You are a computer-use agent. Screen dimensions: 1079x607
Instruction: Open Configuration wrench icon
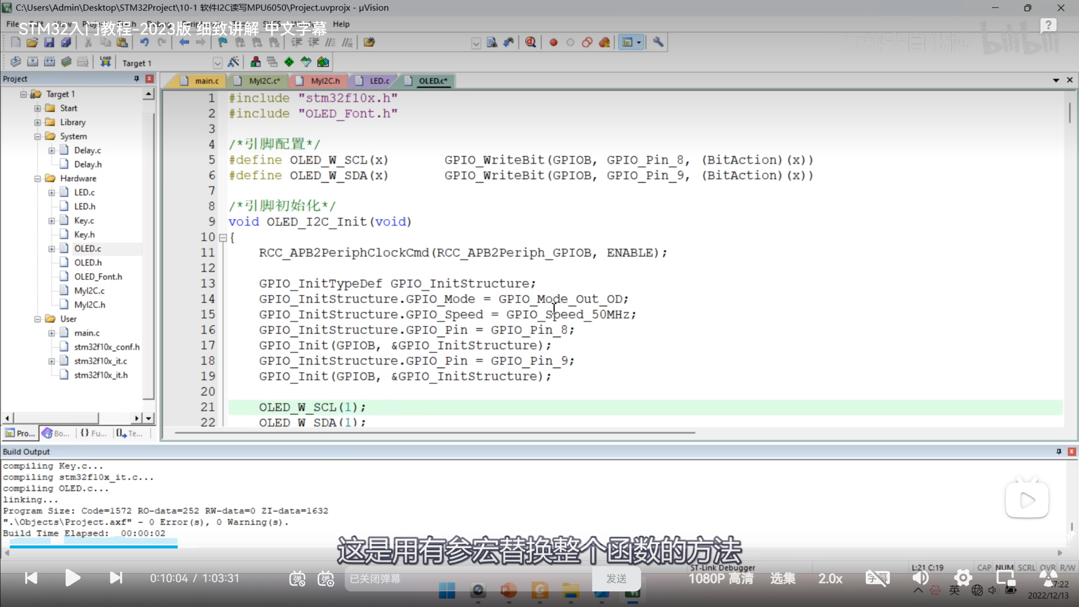pos(658,42)
